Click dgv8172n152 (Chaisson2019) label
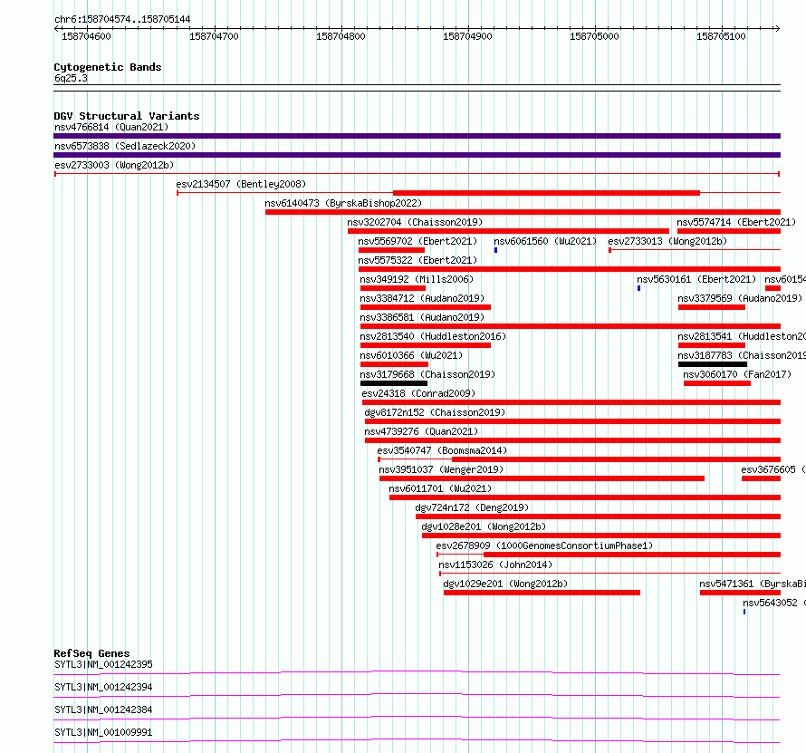 click(x=435, y=412)
